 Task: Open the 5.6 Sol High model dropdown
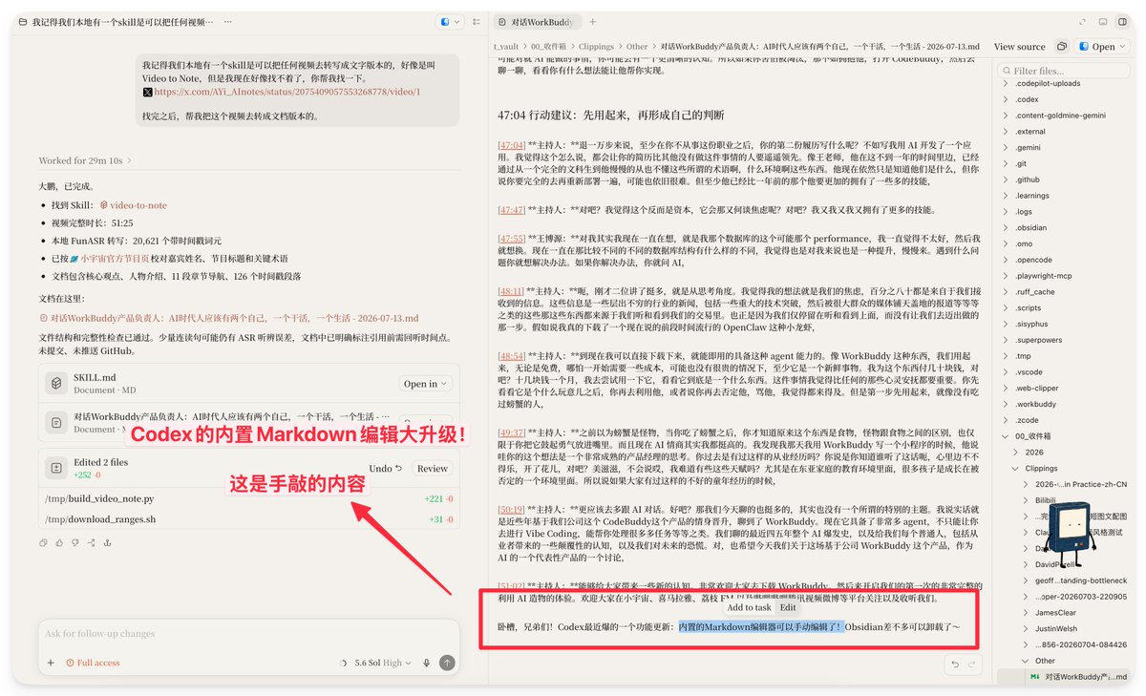click(x=382, y=663)
